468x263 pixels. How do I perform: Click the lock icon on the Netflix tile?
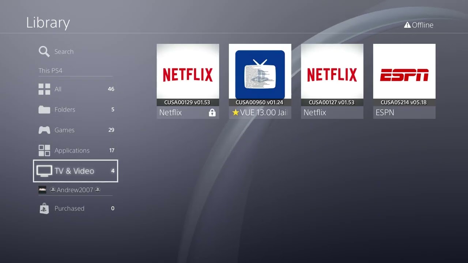click(212, 113)
